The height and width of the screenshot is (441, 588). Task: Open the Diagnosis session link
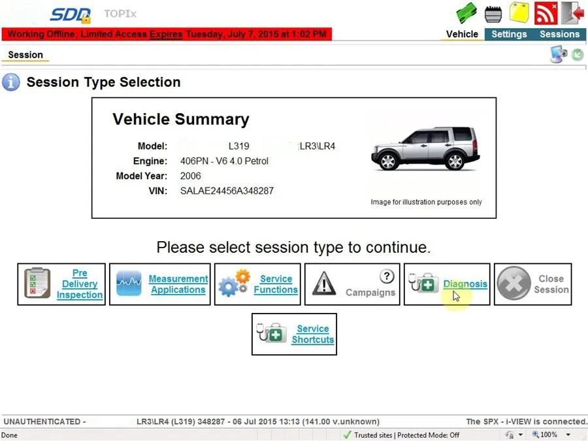[x=465, y=284]
